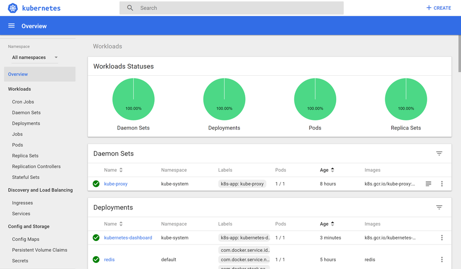461x269 pixels.
Task: Click the Daemon Sets pie chart
Action: coord(133,99)
